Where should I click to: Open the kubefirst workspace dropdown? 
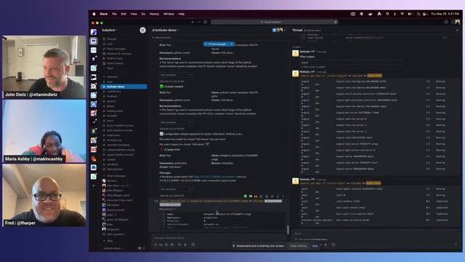point(110,31)
